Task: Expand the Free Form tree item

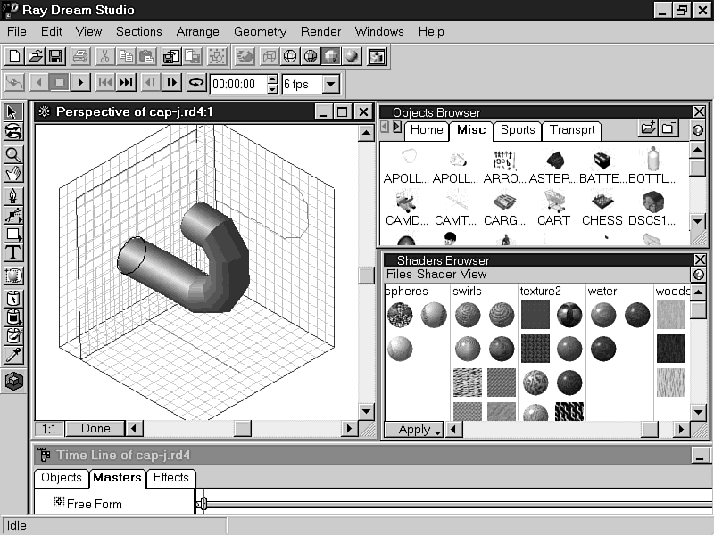Action: point(60,503)
